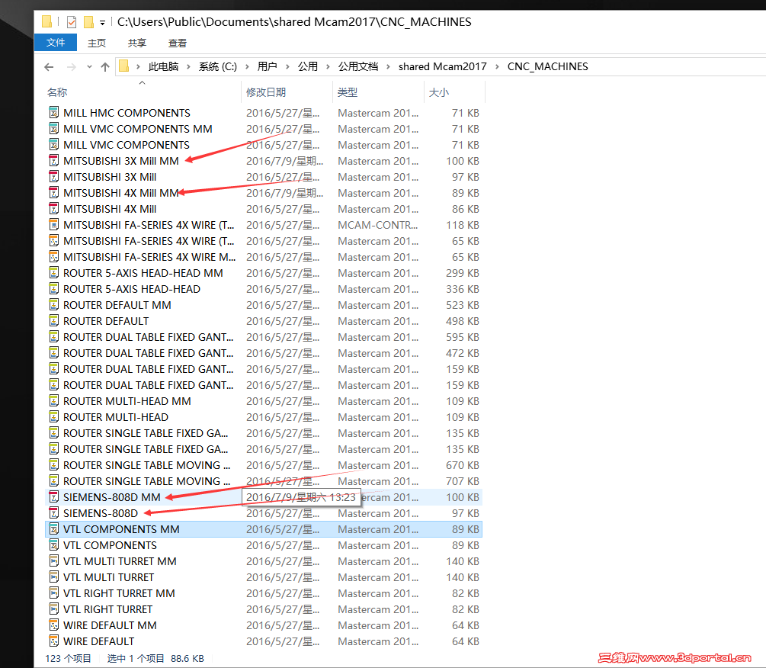The height and width of the screenshot is (668, 766).
Task: Navigate to shared Mcam2017 in breadcrumb
Action: pyautogui.click(x=443, y=66)
